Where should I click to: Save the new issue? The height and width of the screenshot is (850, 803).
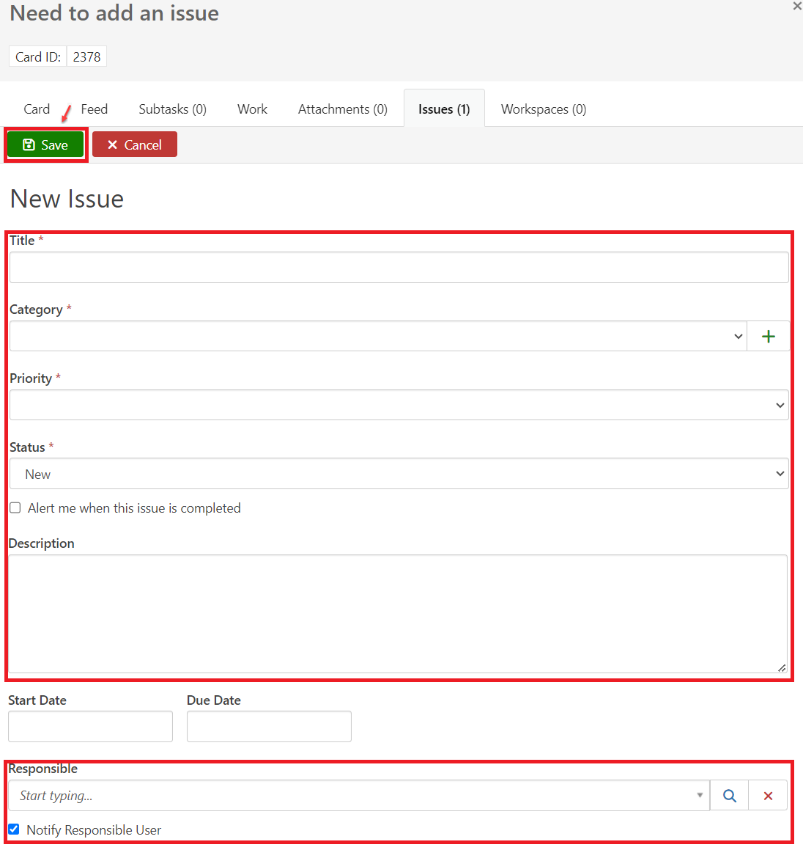tap(45, 145)
